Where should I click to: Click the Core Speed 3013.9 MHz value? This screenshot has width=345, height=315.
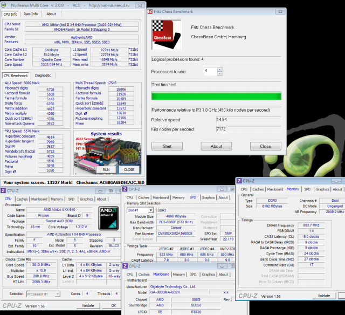(x=41, y=265)
